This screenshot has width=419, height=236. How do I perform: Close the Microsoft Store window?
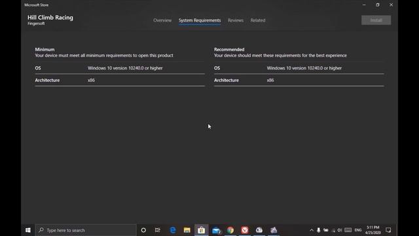click(x=392, y=5)
